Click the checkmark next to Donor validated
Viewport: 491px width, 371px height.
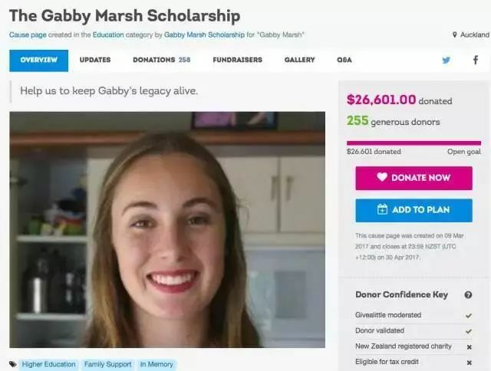tap(469, 331)
